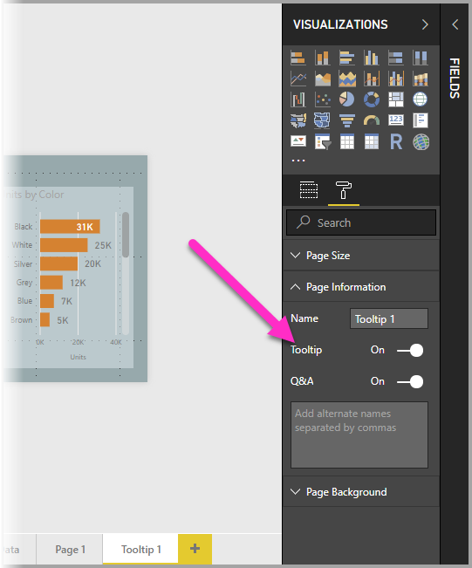Add a new page with the plus button
This screenshot has height=568, width=472.
195,549
